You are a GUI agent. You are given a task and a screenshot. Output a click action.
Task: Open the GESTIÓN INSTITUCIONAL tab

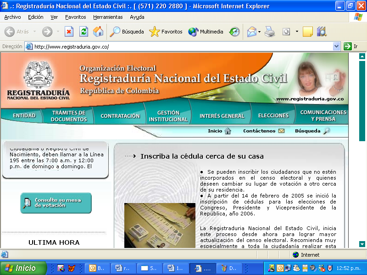pyautogui.click(x=168, y=116)
